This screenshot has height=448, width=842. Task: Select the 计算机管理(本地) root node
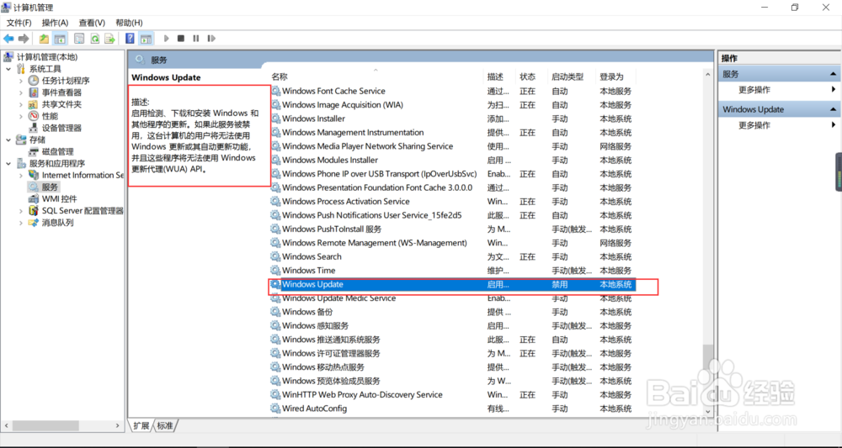pyautogui.click(x=47, y=57)
